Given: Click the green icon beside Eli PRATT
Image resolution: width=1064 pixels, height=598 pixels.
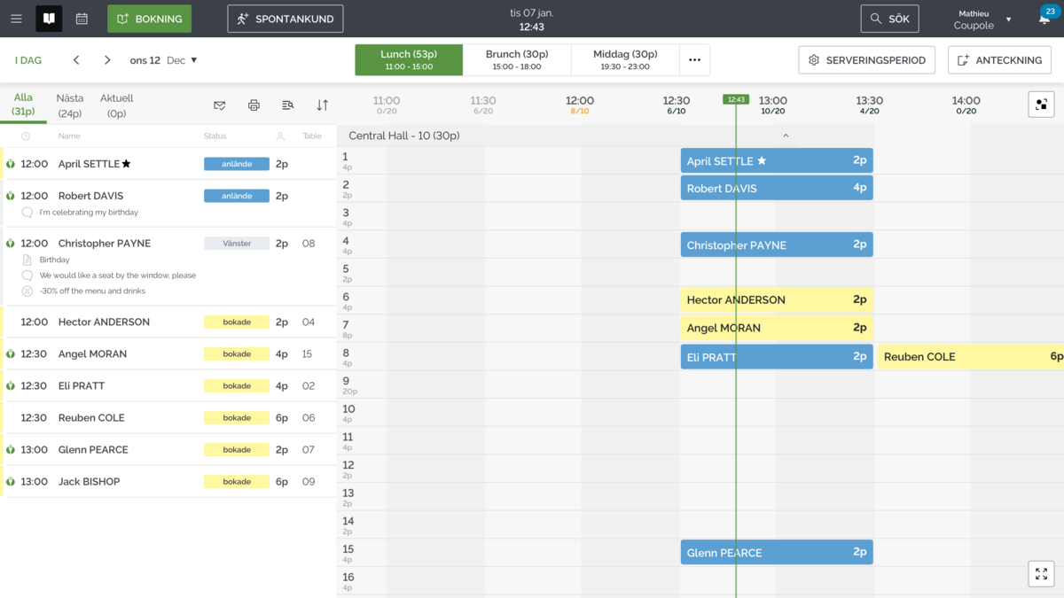Looking at the screenshot, I should [11, 385].
